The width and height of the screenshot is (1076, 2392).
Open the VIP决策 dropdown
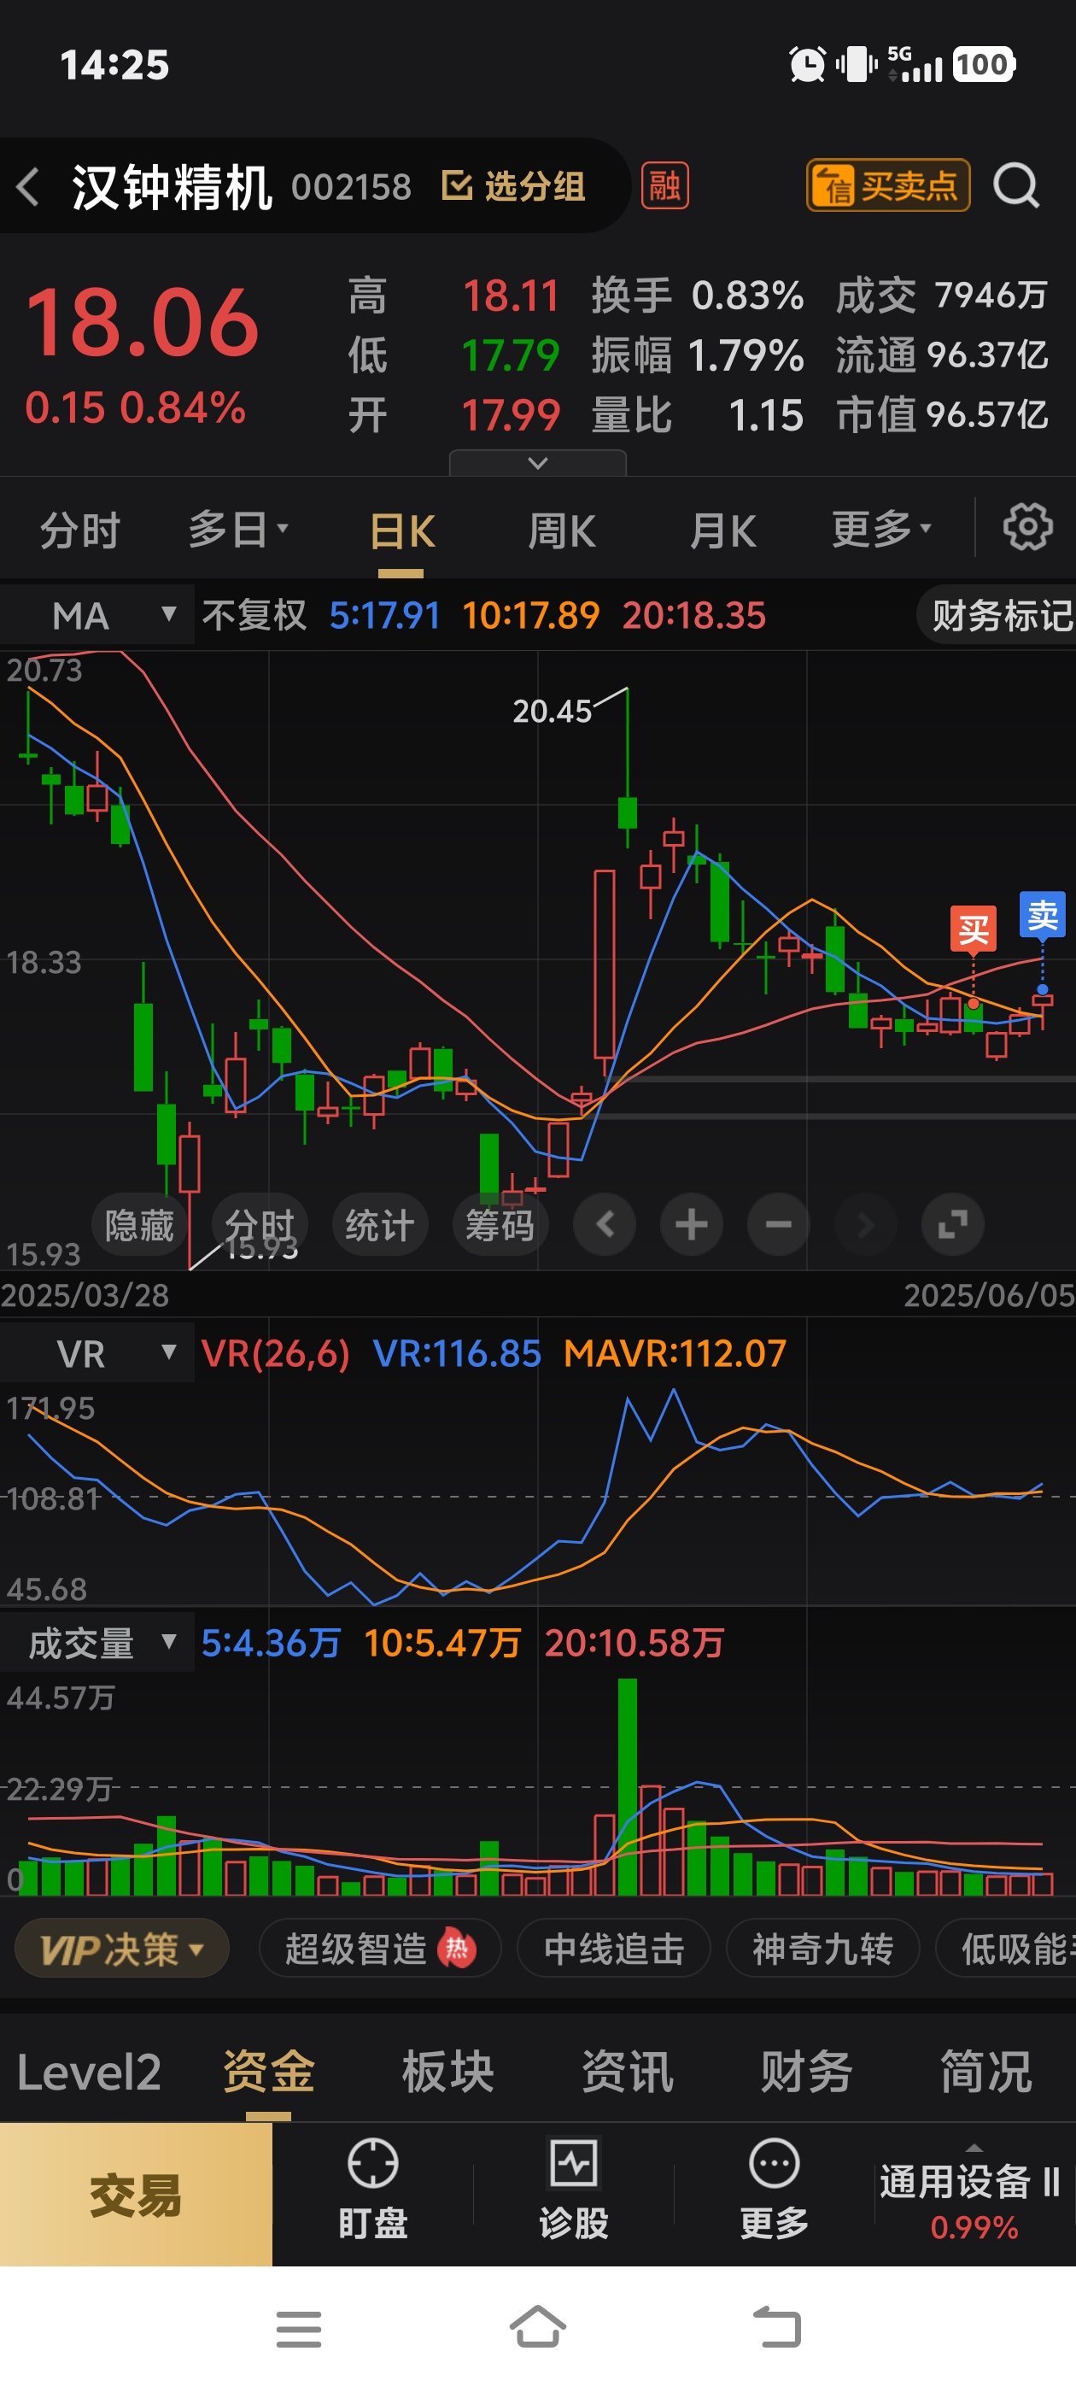point(121,1949)
